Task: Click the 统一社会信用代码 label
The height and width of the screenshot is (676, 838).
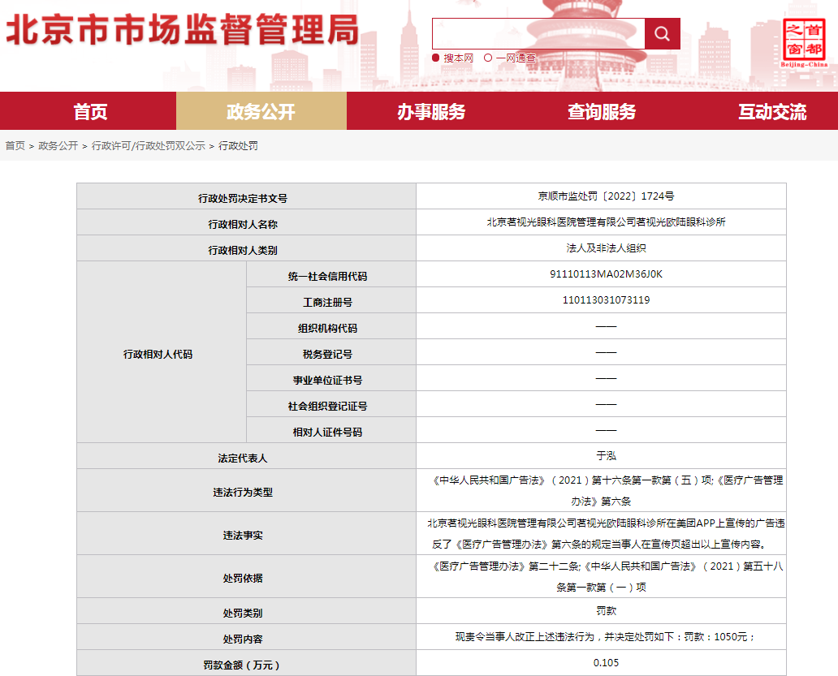Action: [x=327, y=277]
